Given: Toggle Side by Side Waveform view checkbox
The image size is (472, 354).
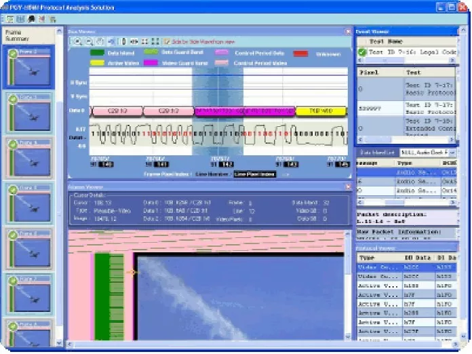Looking at the screenshot, I should [167, 41].
